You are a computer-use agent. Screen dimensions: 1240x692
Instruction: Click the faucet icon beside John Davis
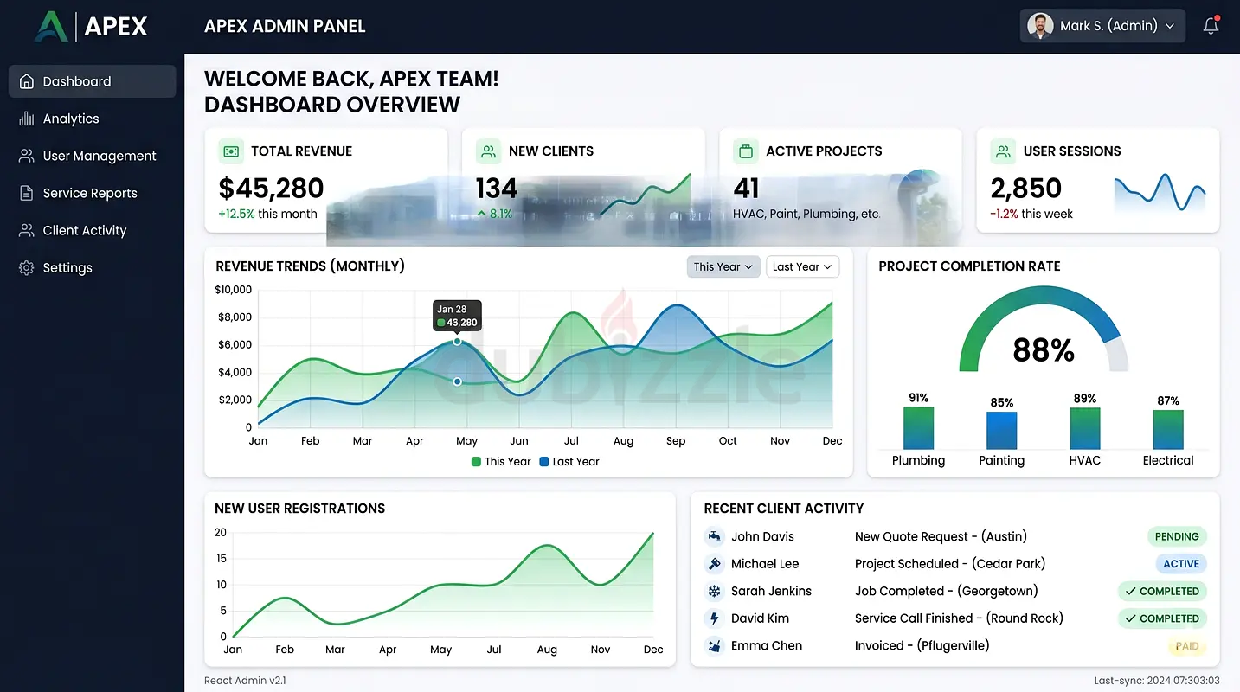pyautogui.click(x=714, y=537)
